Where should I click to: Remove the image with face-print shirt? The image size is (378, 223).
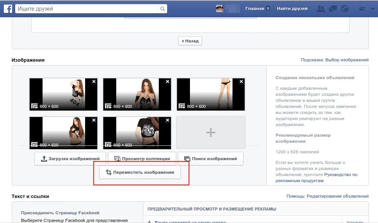[168, 120]
